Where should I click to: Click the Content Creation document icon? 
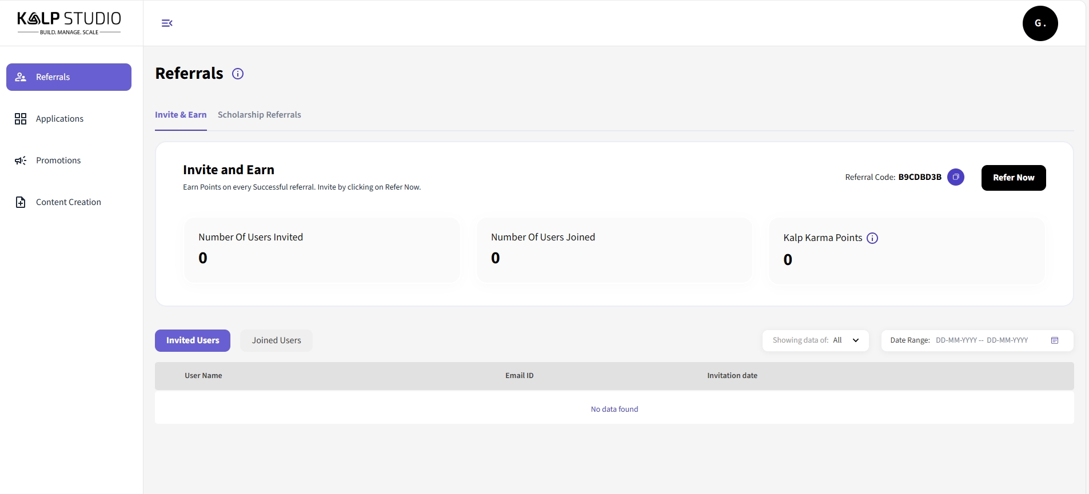21,202
